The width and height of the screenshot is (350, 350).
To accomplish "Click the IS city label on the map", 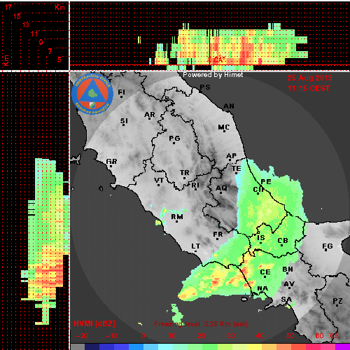I will click(x=261, y=238).
